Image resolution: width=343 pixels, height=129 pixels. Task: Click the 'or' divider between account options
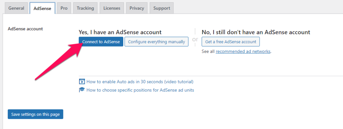pos(195,40)
